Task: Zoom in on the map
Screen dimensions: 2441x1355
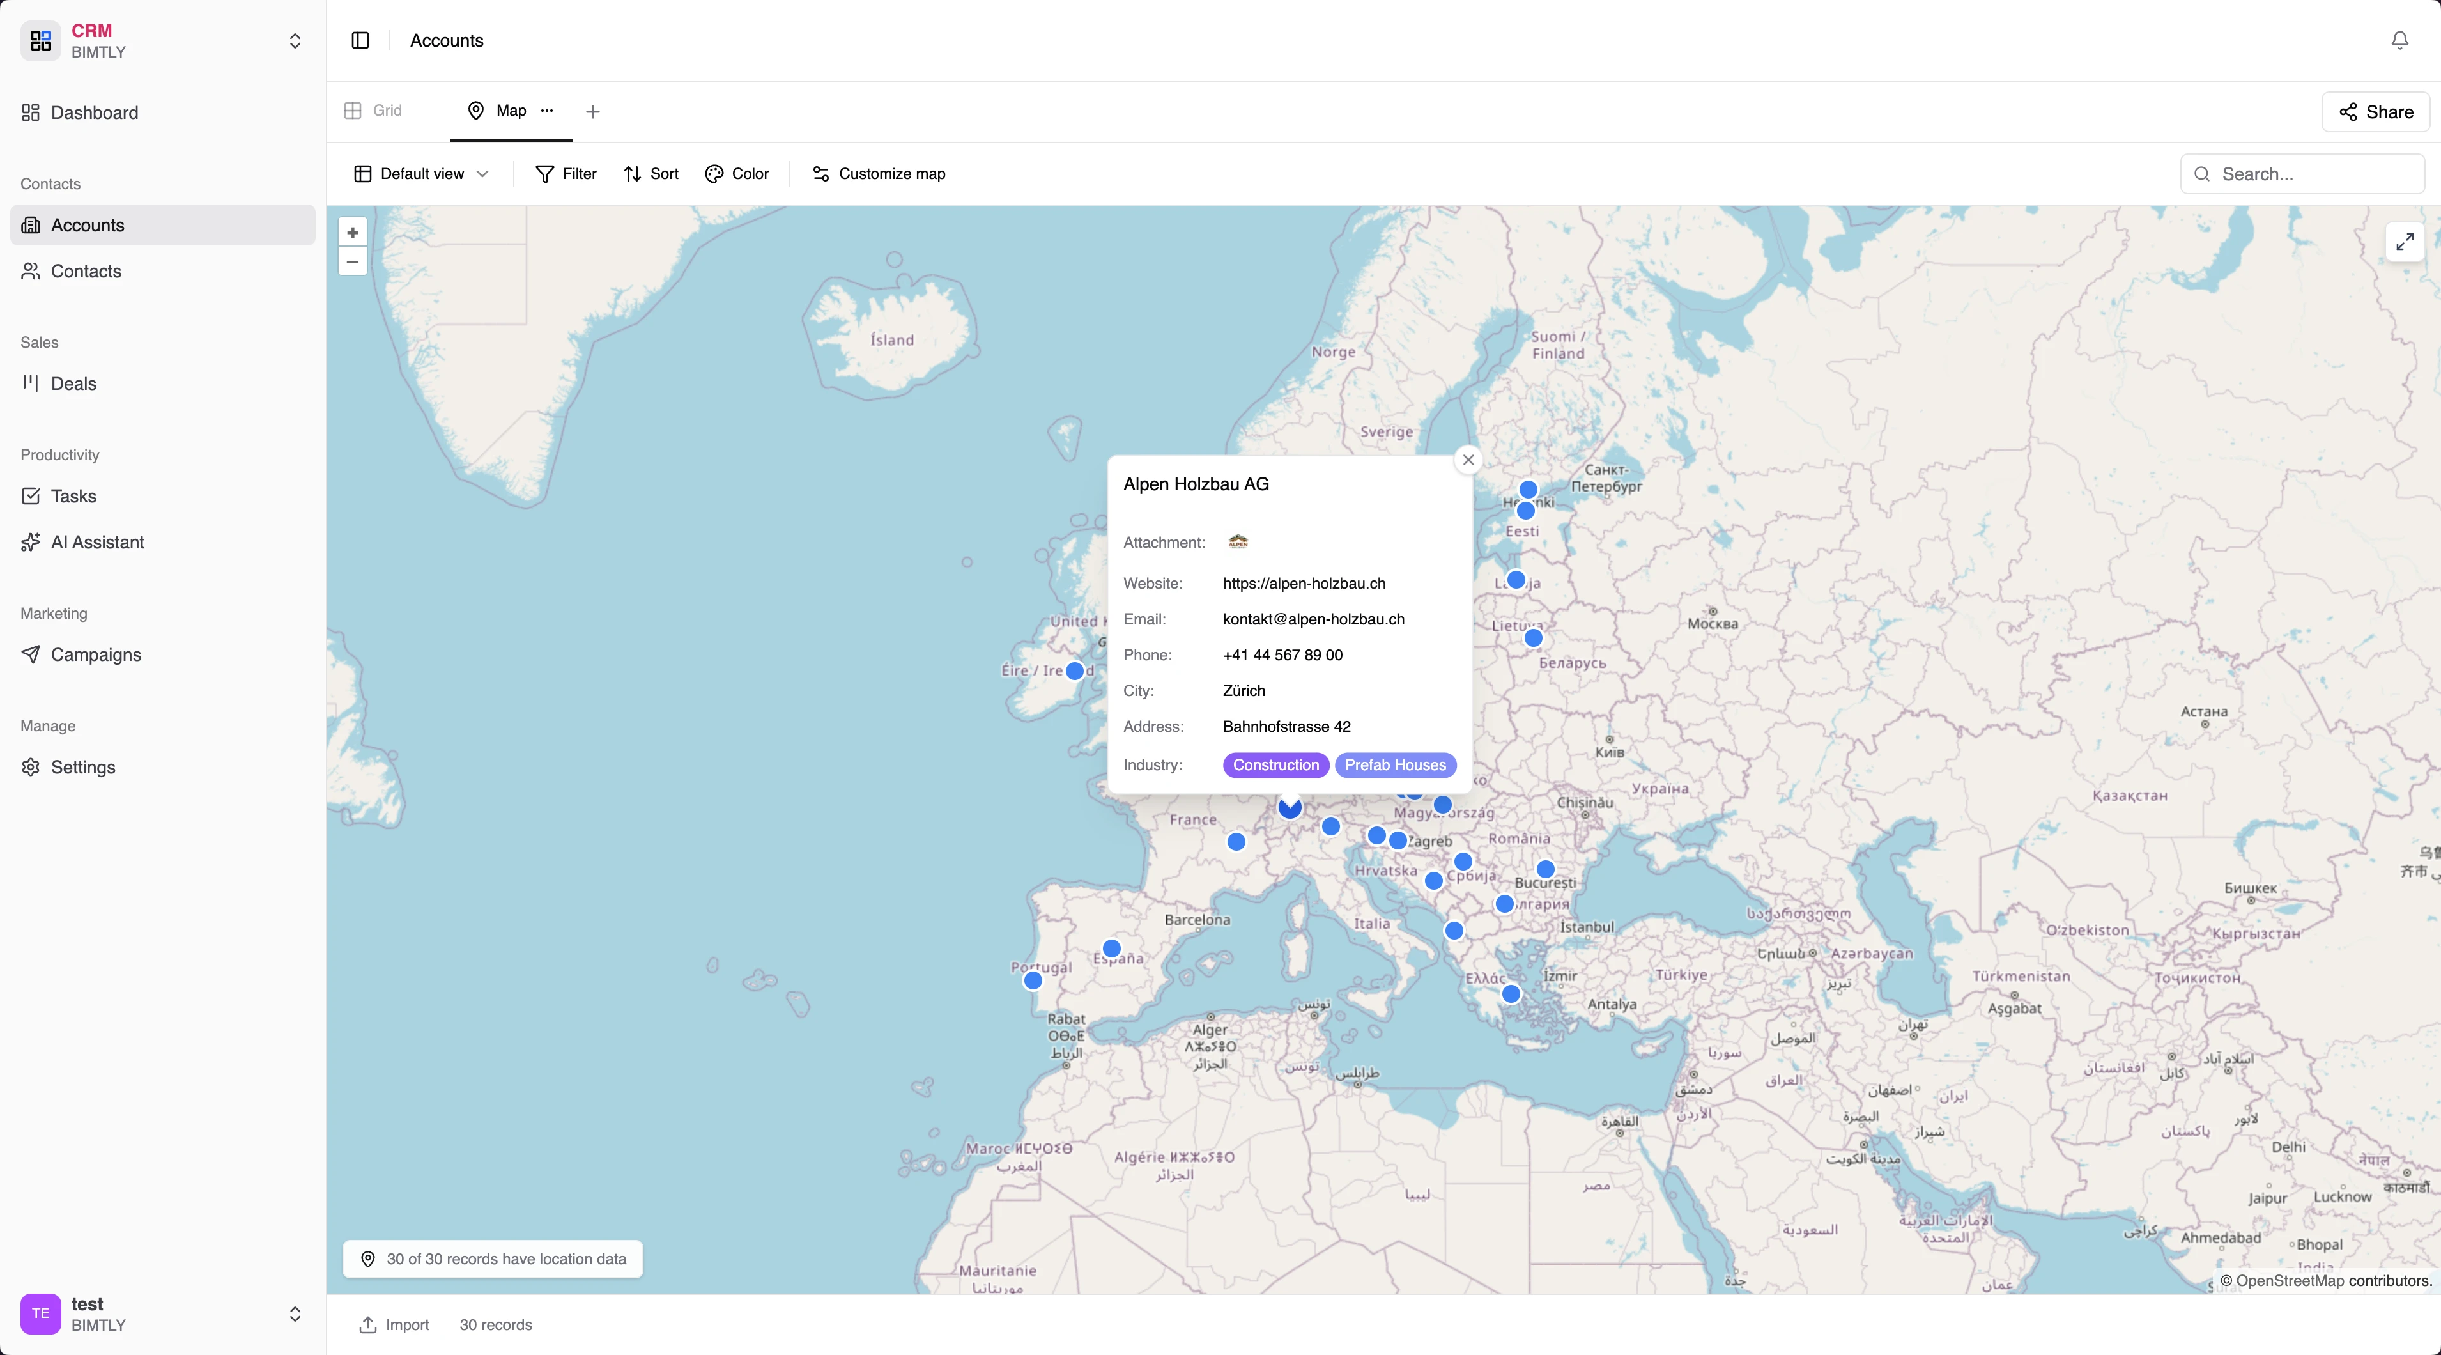Action: click(x=351, y=233)
